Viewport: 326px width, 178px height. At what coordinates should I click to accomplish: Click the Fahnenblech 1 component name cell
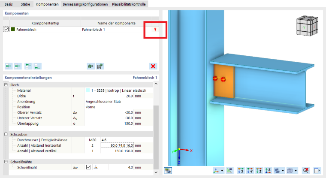(x=116, y=30)
